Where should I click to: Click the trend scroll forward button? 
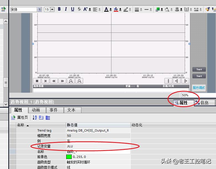(62, 81)
